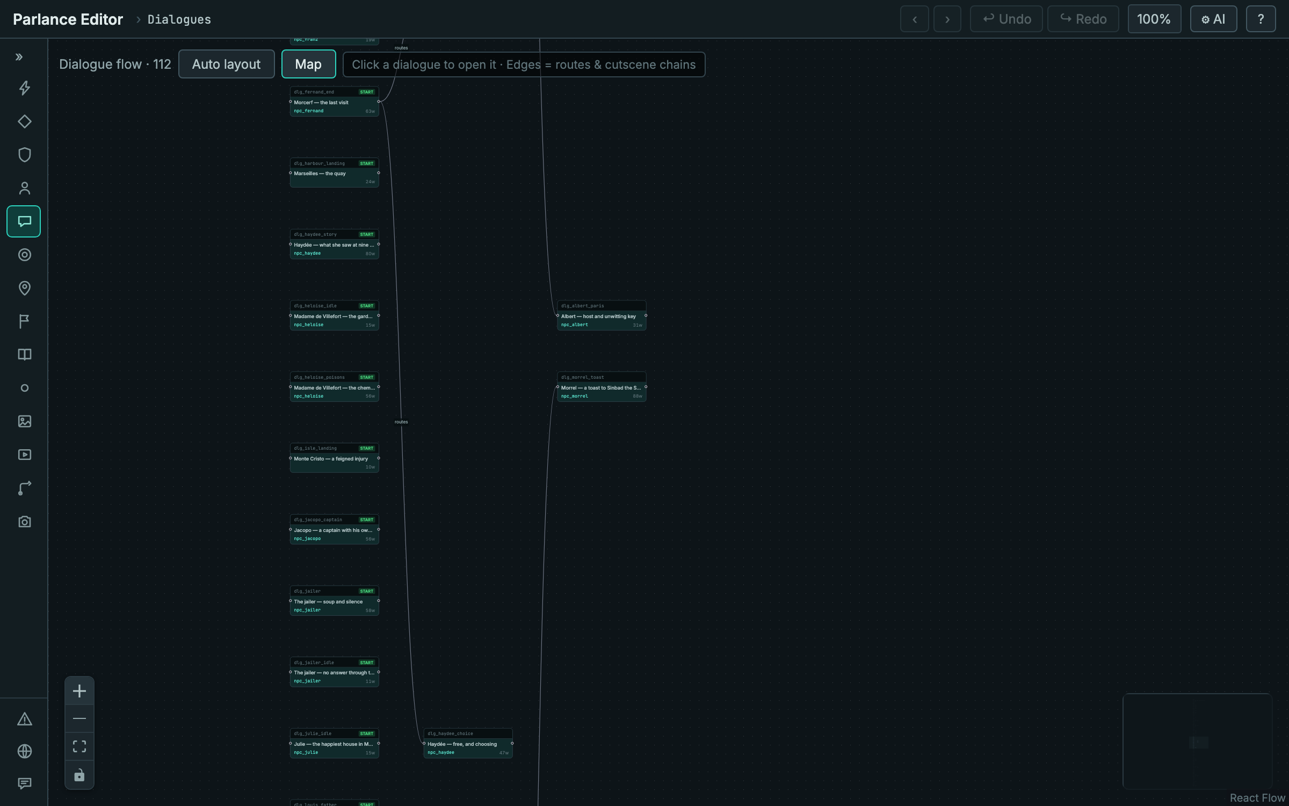The image size is (1289, 806).
Task: Open the AI settings button
Action: click(1213, 19)
